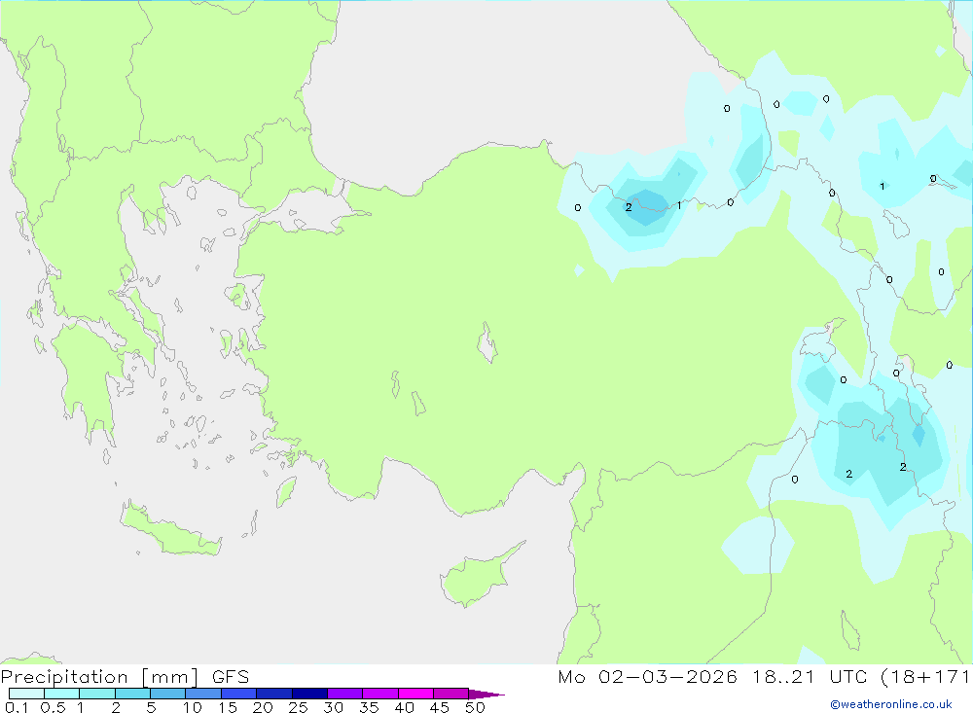Select the 2 to 5 mm legend swatch
The width and height of the screenshot is (973, 713).
click(x=132, y=694)
